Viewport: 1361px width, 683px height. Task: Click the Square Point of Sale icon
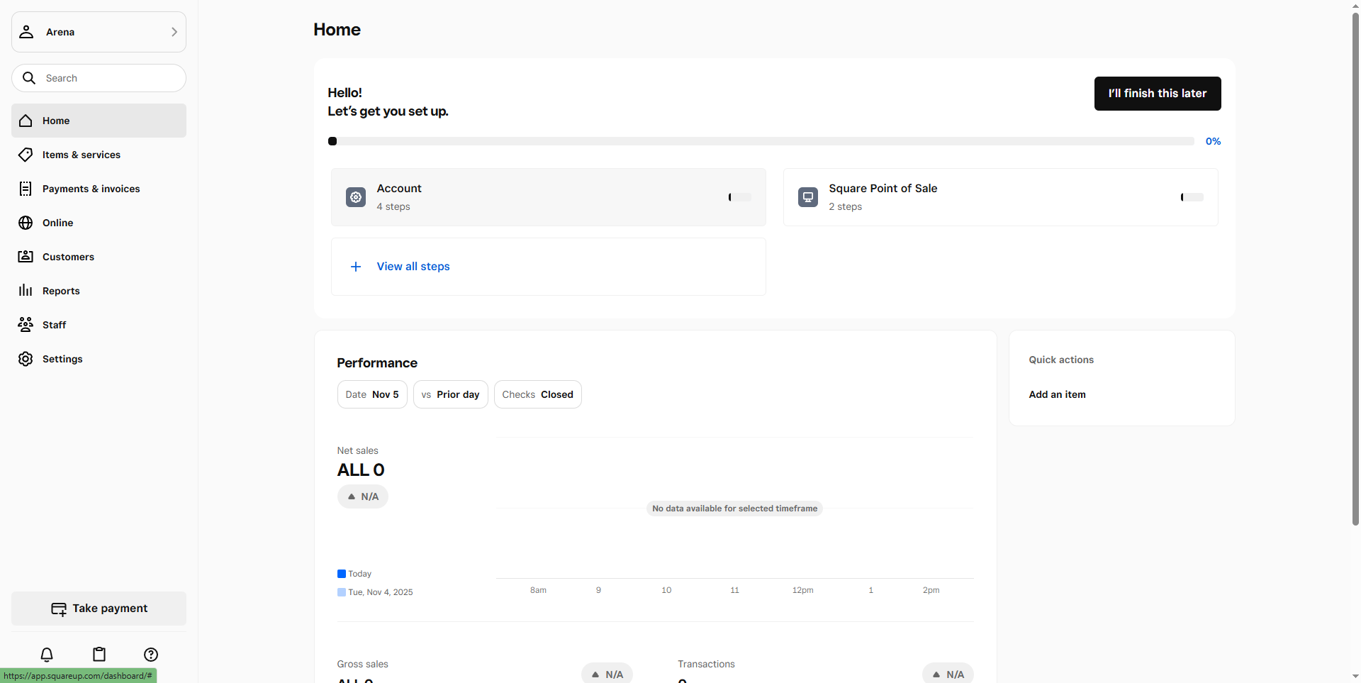click(x=808, y=197)
